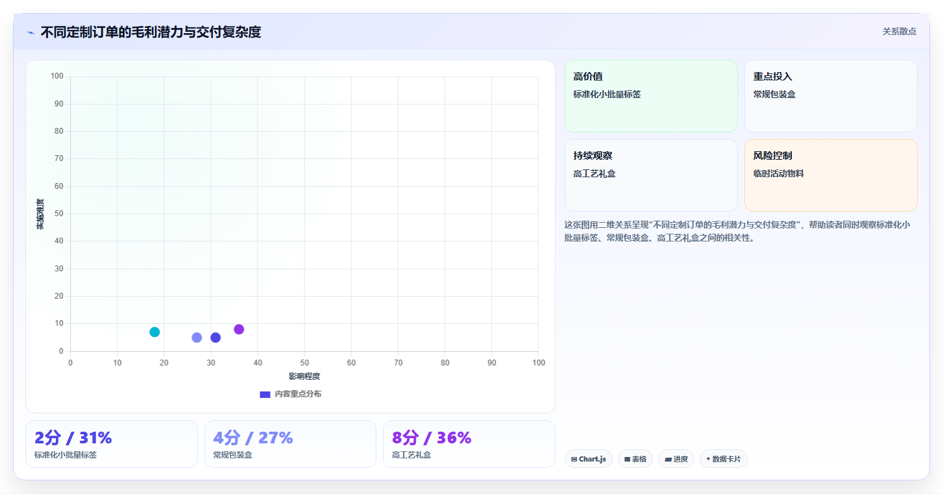Open the 重点投入 quadrant card
The image size is (943, 494).
click(x=831, y=96)
